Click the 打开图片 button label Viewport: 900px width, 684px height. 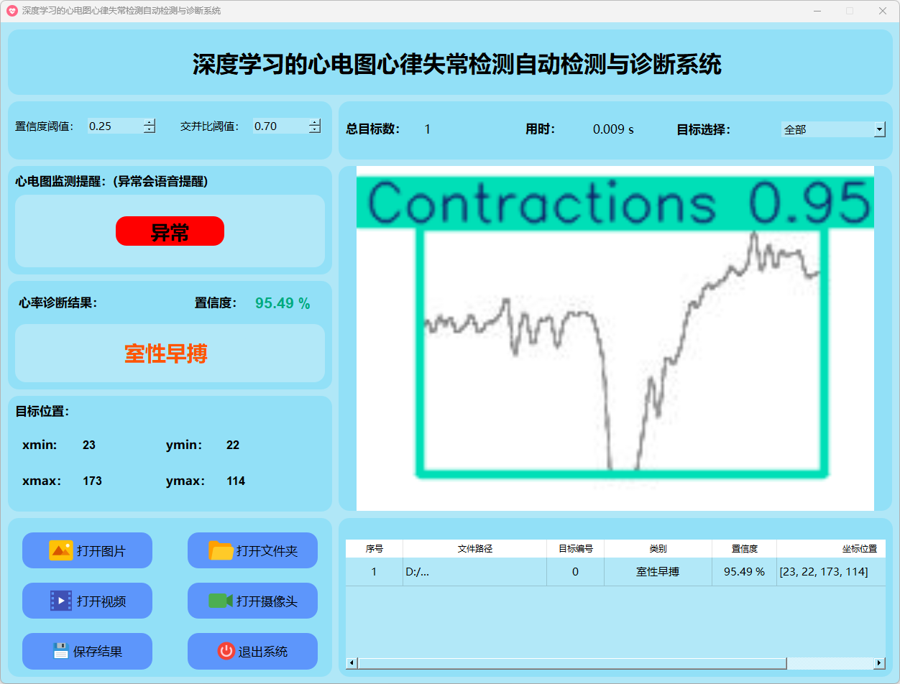click(x=101, y=551)
